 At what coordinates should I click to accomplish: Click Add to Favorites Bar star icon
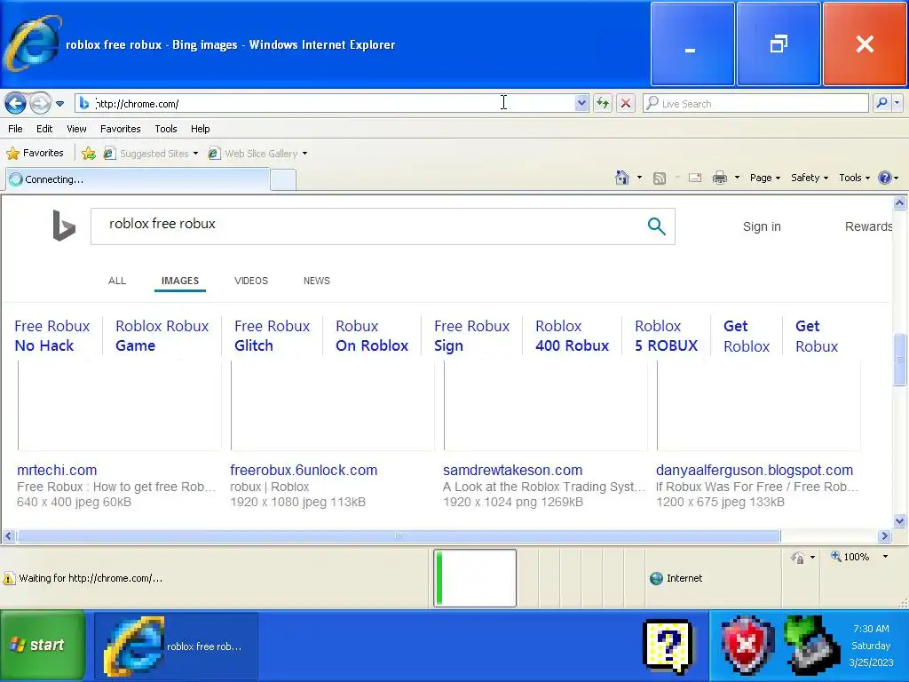click(x=89, y=153)
